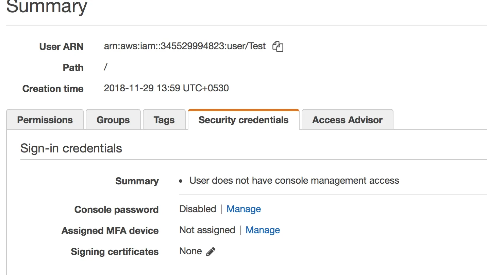Viewport: 487px width, 275px height.
Task: Copy the User ARN to clipboard
Action: click(x=278, y=47)
